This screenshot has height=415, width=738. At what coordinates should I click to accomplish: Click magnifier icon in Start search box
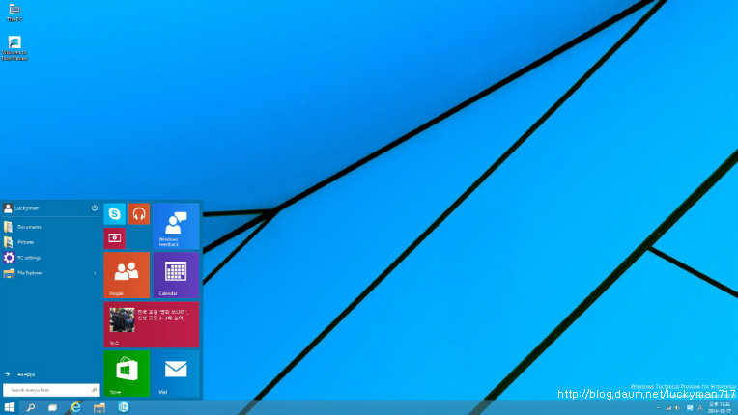pos(94,390)
